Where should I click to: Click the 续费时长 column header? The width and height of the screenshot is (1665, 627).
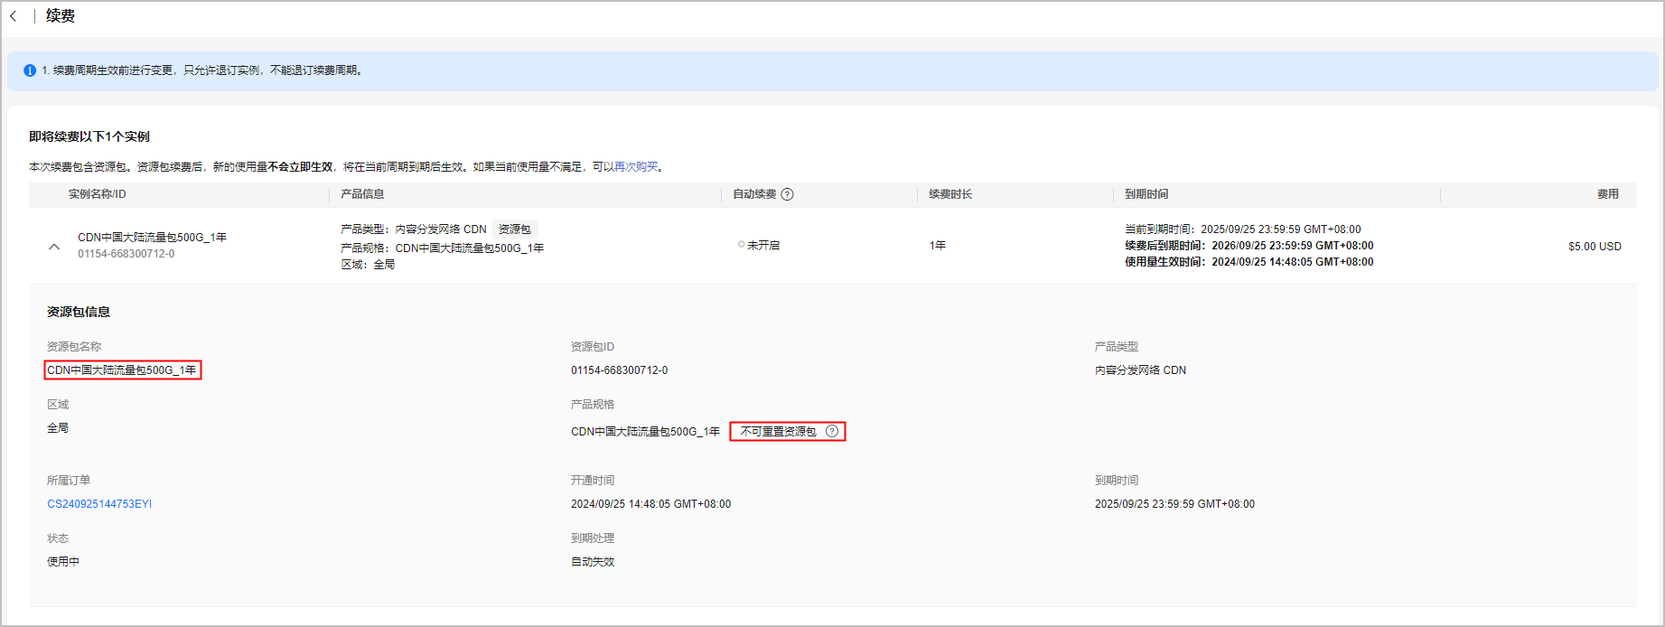click(x=950, y=194)
